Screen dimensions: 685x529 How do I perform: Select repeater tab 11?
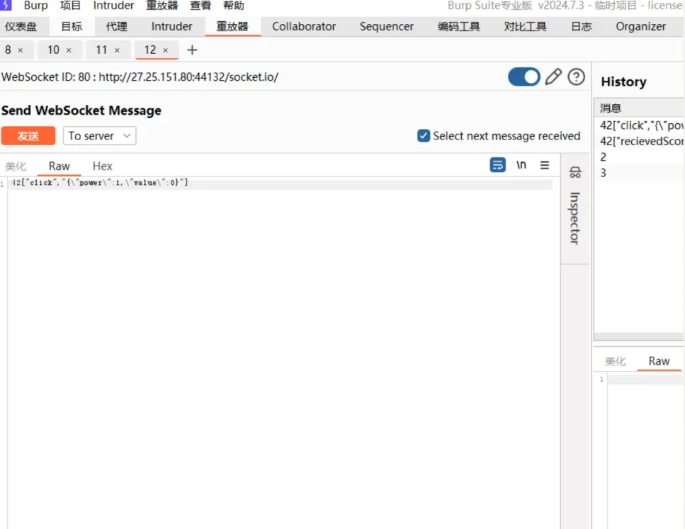click(x=101, y=50)
